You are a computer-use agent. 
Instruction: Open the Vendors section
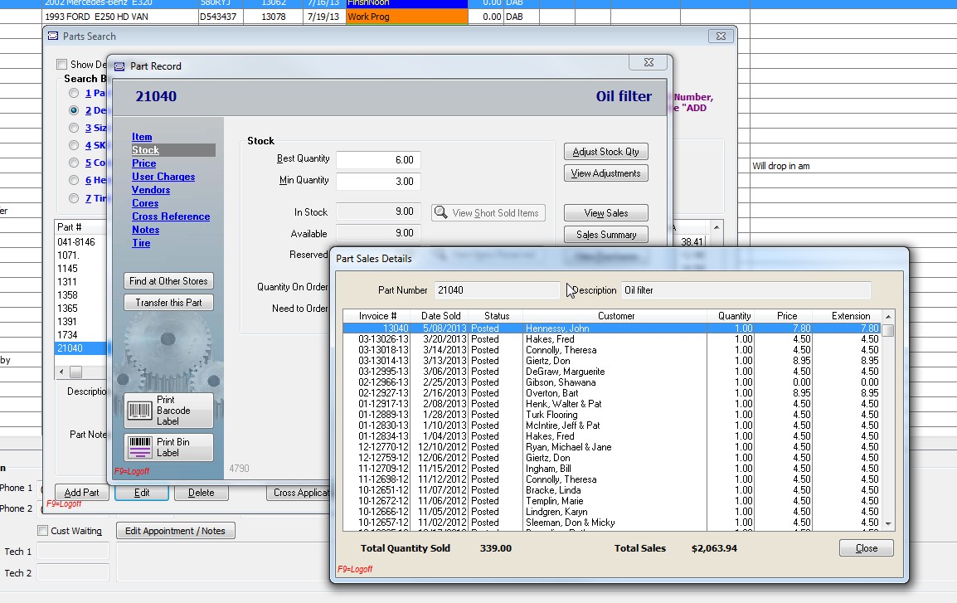[x=151, y=190]
